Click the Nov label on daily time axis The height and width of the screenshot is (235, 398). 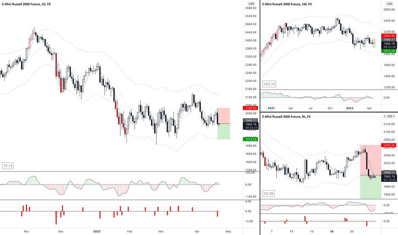26,232
